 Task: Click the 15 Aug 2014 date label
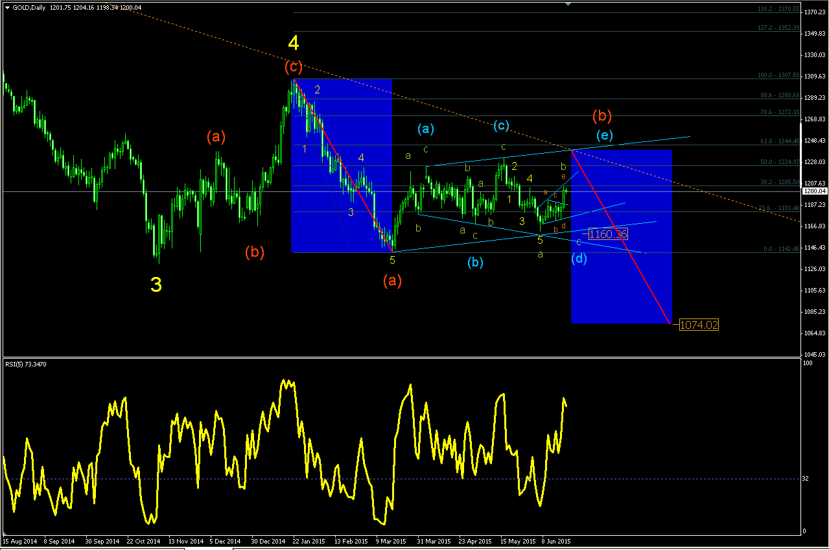19,540
